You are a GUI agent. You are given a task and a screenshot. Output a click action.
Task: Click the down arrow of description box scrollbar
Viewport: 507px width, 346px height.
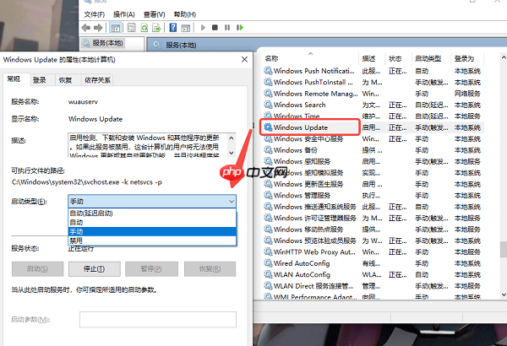(232, 153)
